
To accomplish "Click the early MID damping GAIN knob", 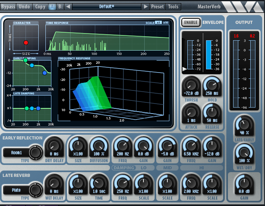I will click(x=167, y=145).
